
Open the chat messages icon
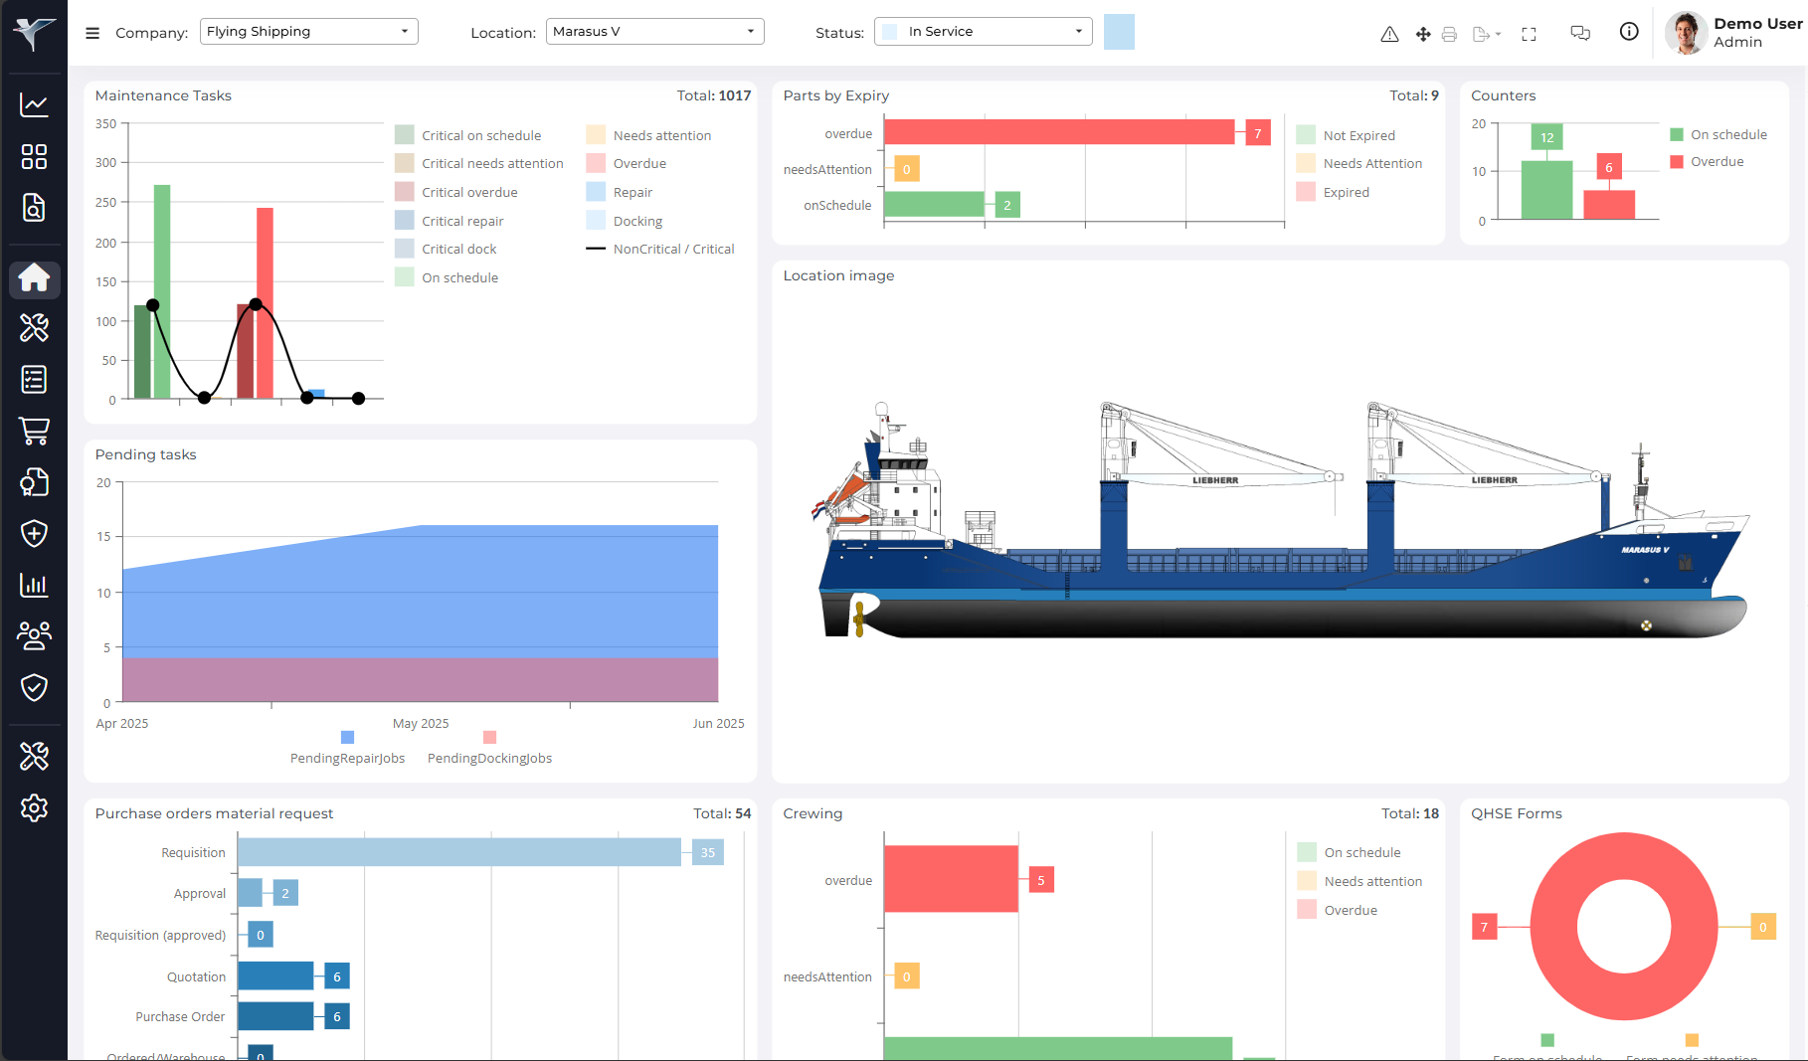tap(1579, 33)
